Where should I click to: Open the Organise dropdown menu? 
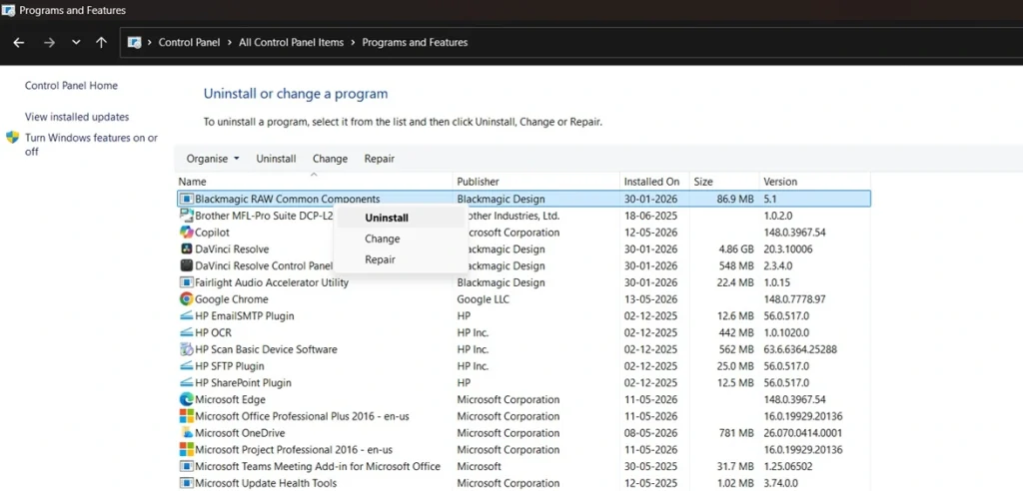213,159
